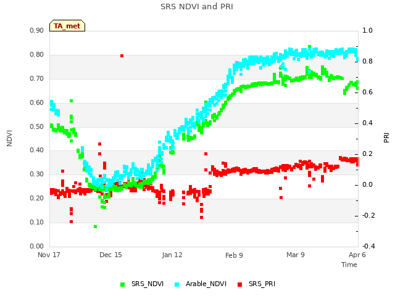The width and height of the screenshot is (395, 296).
Task: Select the Arable_NDVI legend label
Action: coord(206,284)
